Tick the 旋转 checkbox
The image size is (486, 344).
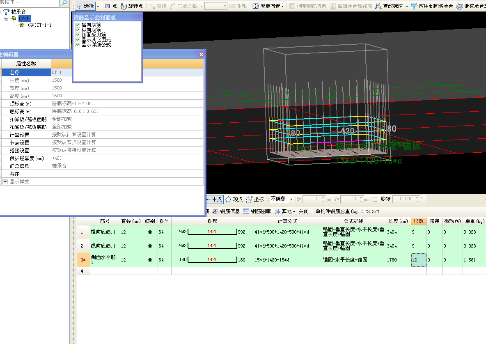[375, 199]
